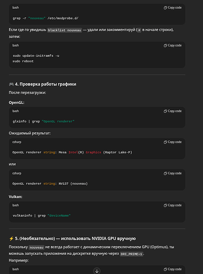Copy code of Mesa Intel Graphics output block
Screen dimensions: 203x274
pyautogui.click(x=172, y=142)
